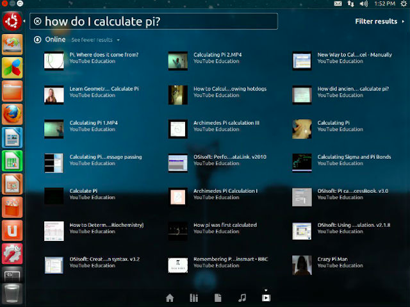Open the sound volume indicator
Image resolution: width=410 pixels, height=307 pixels.
[x=363, y=4]
